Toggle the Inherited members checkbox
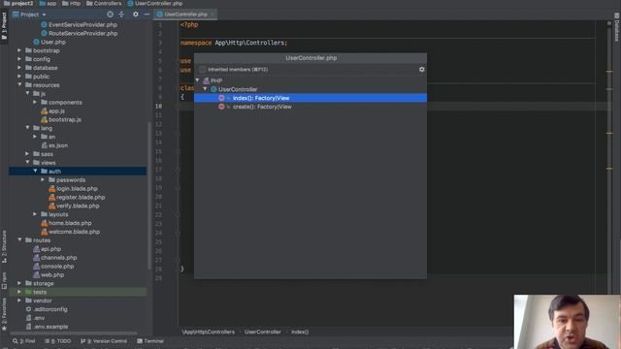This screenshot has width=621, height=349. pos(203,69)
